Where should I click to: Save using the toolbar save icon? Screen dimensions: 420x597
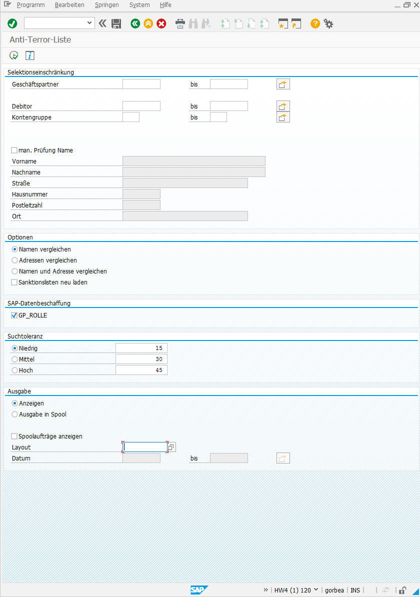point(116,23)
